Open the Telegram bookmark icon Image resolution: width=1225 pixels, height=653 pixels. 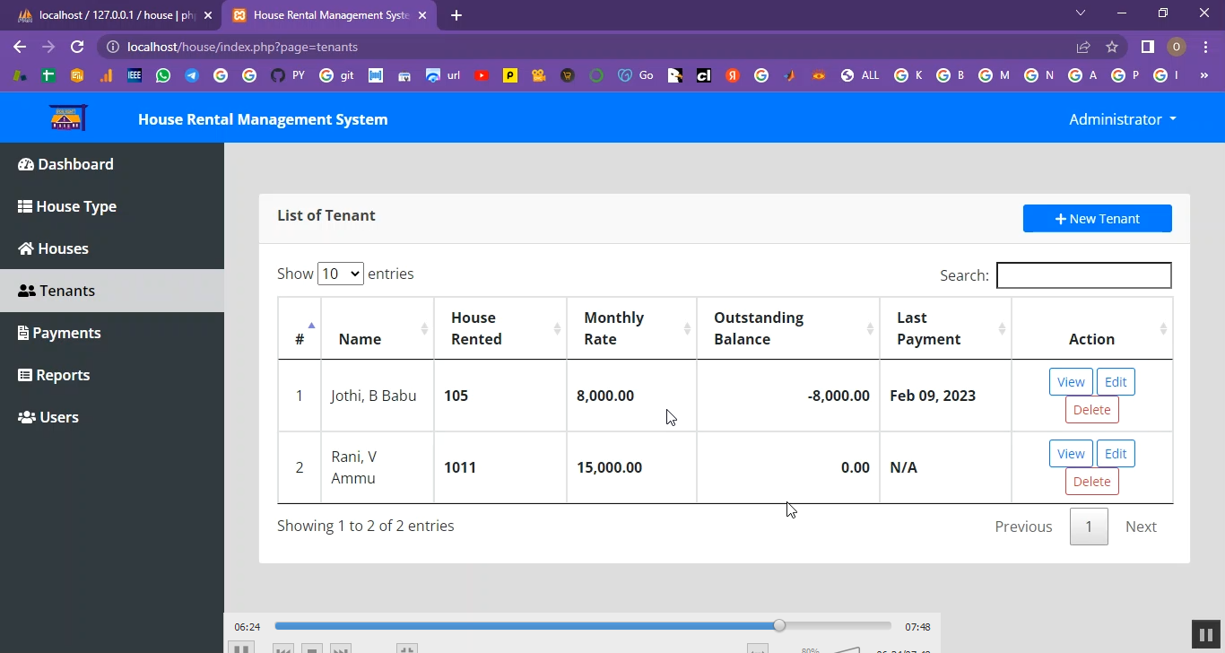point(192,76)
